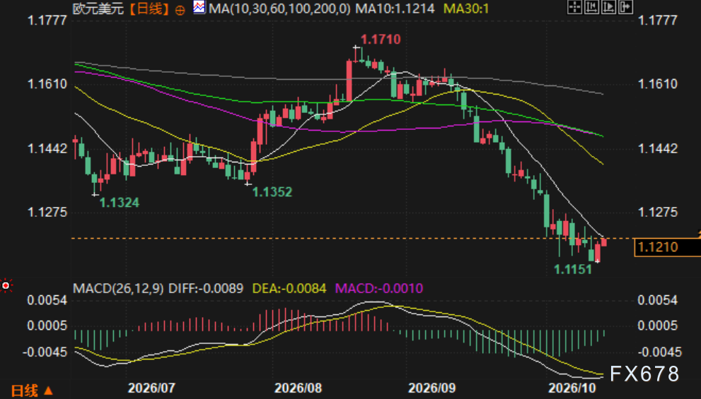Click the shift-chart-right arrow icon
The height and width of the screenshot is (399, 701).
(625, 7)
